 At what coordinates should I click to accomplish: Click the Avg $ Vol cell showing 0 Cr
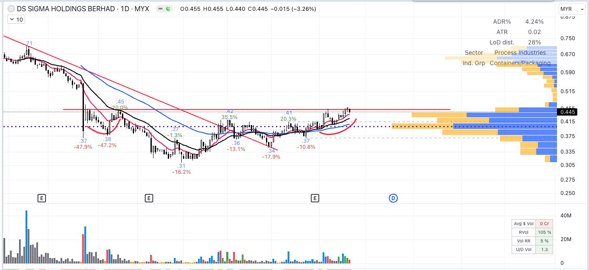pyautogui.click(x=544, y=223)
